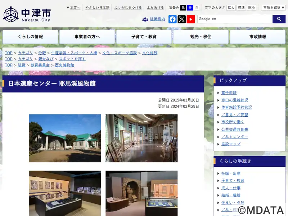This screenshot has width=288, height=216.
Task: Open スポットを探す breadcrumb link
Action: pos(72,59)
